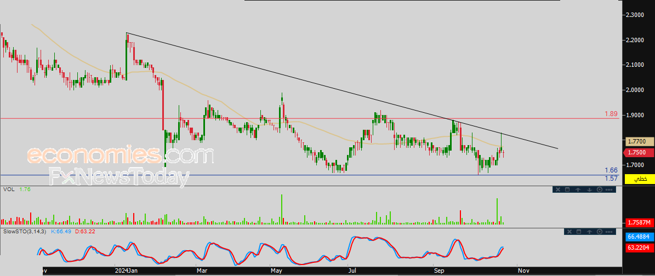This screenshot has width=655, height=276.
Task: Open VOL panel more options dots
Action: [x=609, y=189]
